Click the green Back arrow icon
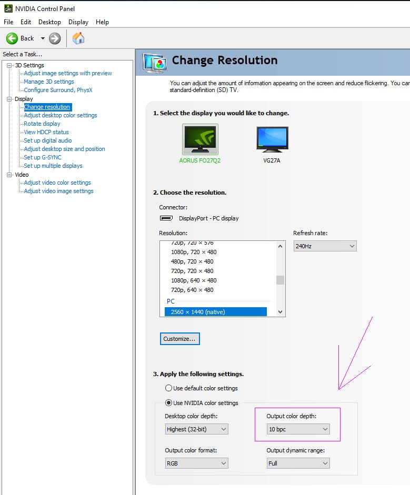The height and width of the screenshot is (495, 410). pyautogui.click(x=12, y=38)
